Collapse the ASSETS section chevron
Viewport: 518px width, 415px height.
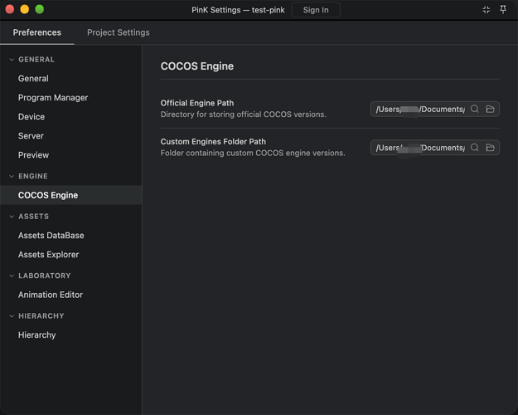tap(12, 217)
